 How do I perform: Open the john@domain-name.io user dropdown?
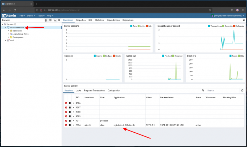tap(228, 16)
